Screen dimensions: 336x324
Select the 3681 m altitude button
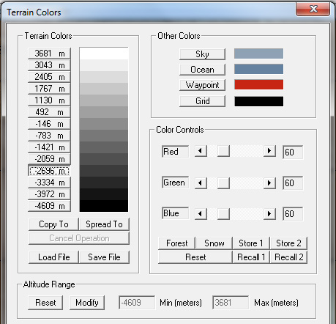pyautogui.click(x=49, y=54)
